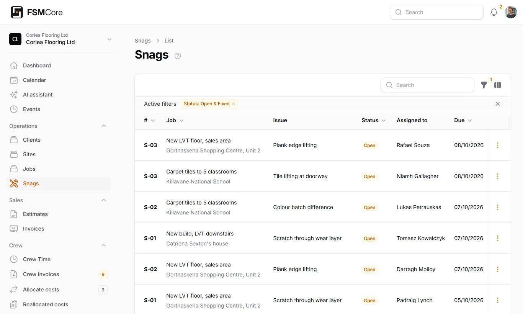
Task: Click the 9 badge on Crew Invoices
Action: click(103, 275)
